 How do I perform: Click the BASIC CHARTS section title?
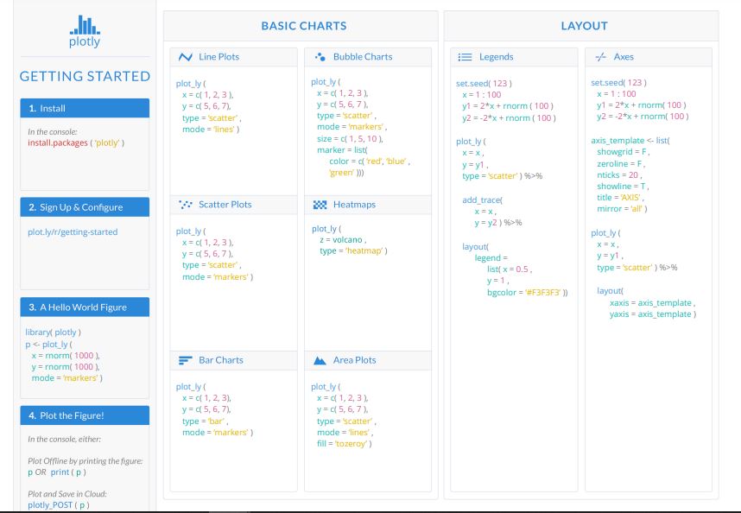tap(296, 27)
